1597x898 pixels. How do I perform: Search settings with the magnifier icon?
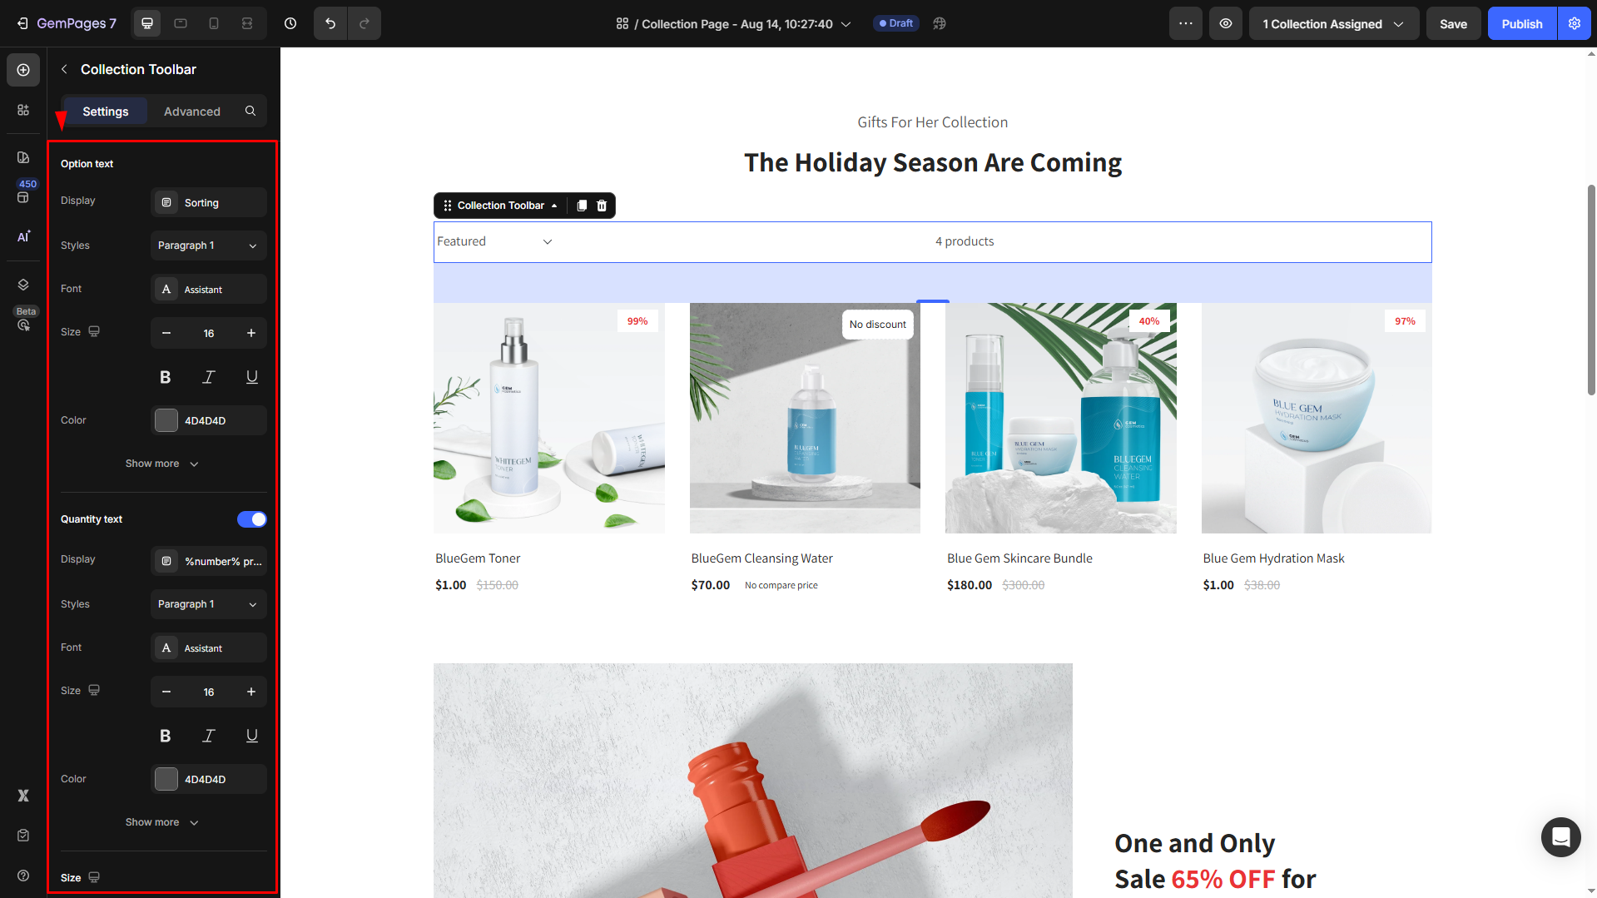point(250,111)
